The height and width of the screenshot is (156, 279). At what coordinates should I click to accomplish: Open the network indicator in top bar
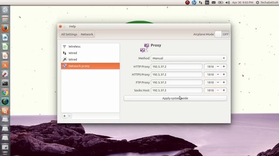point(201,3)
